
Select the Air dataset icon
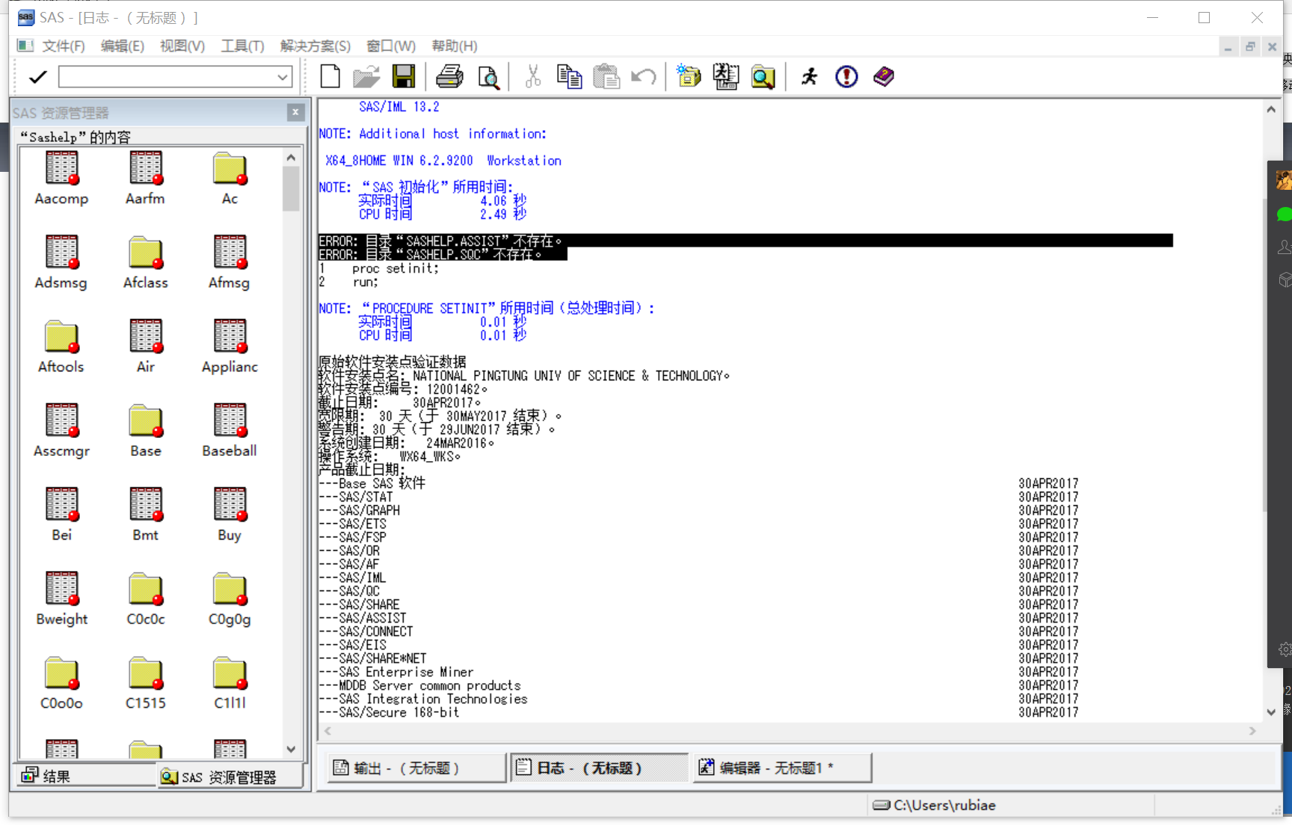[145, 336]
